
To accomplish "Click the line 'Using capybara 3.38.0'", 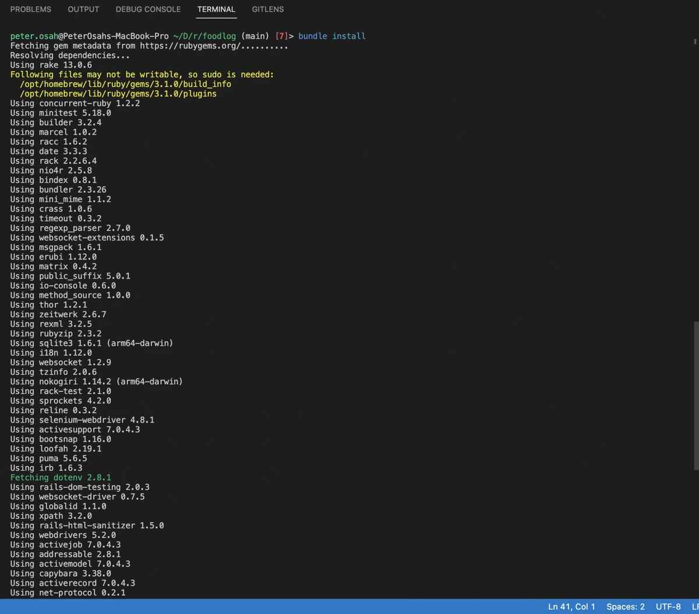I will click(61, 573).
